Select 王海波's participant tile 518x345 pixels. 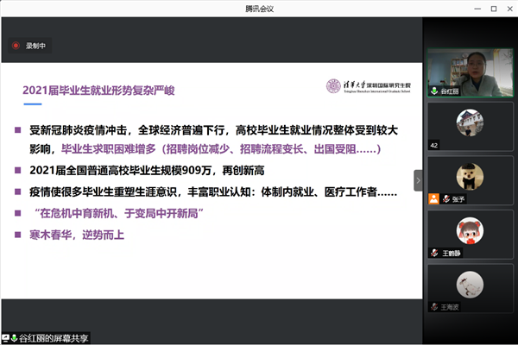pyautogui.click(x=469, y=287)
